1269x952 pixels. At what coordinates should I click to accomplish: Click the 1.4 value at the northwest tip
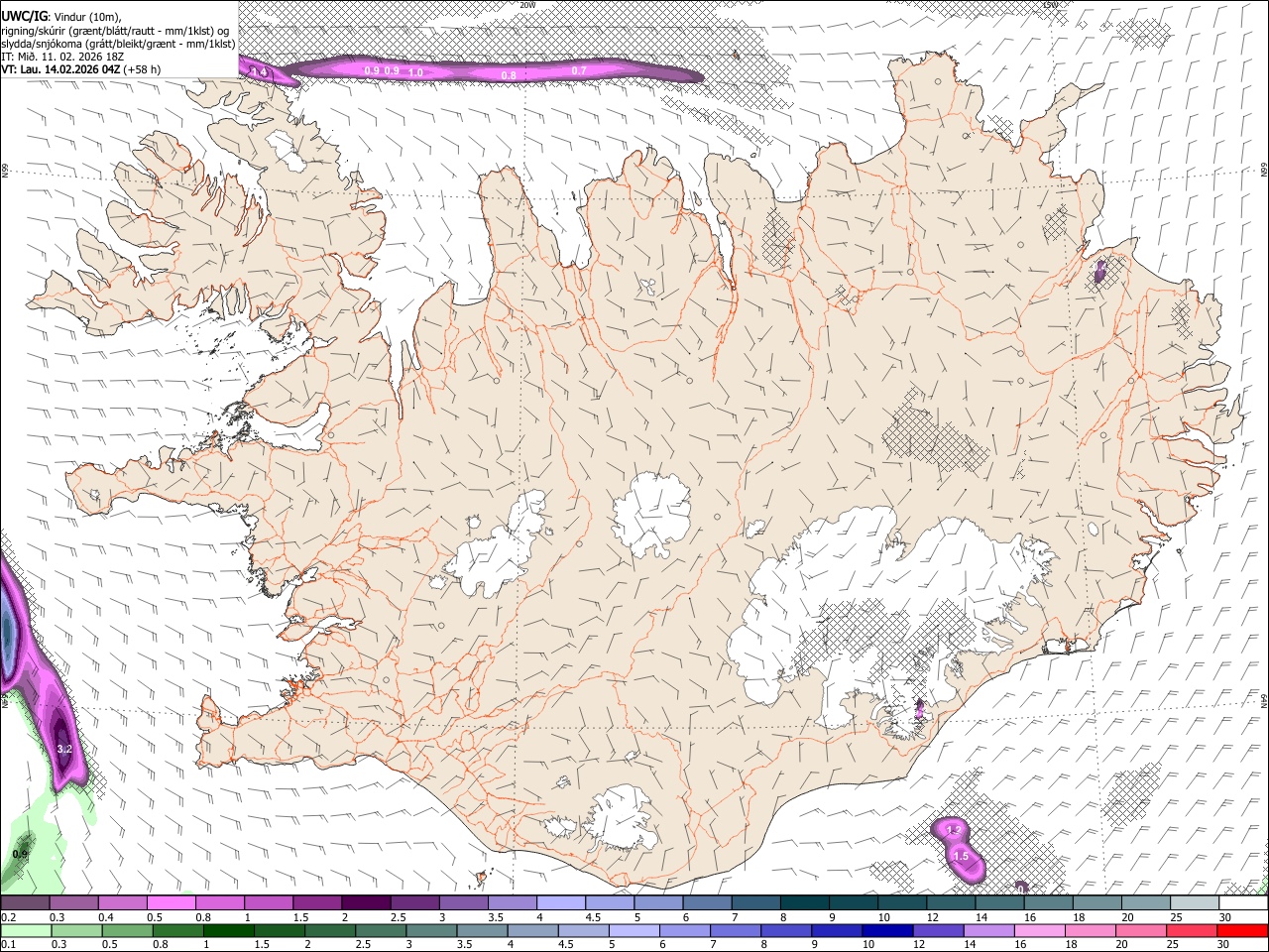[260, 71]
